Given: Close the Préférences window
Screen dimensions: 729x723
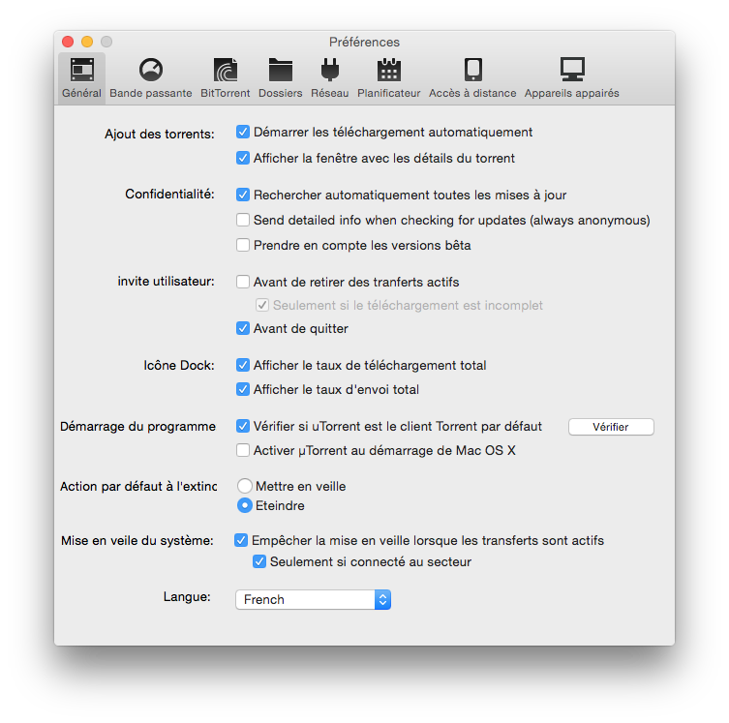Looking at the screenshot, I should [68, 42].
